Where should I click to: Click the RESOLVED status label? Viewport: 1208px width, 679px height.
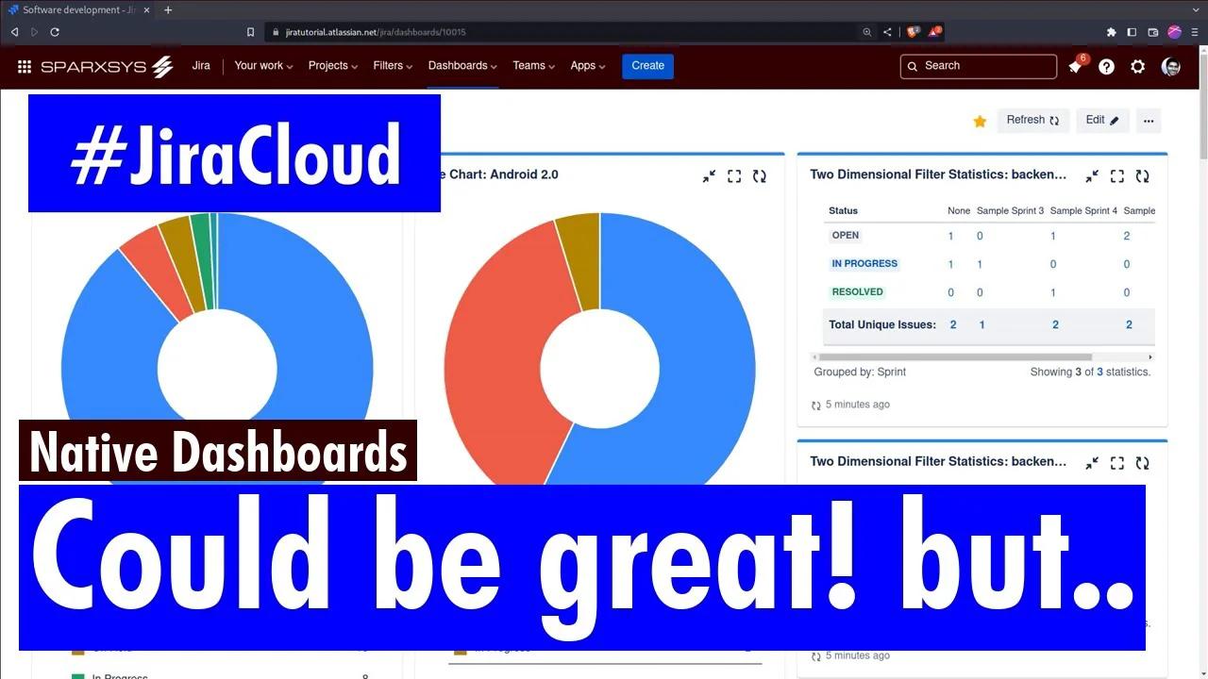(x=858, y=292)
